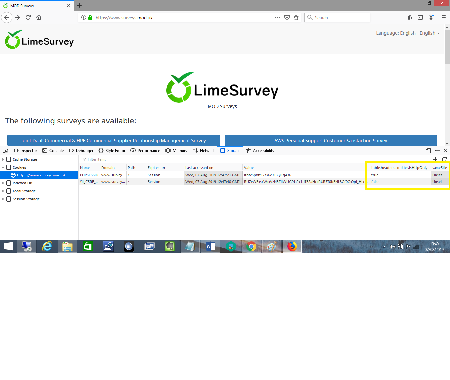This screenshot has width=450, height=380.
Task: Open the Windows Start menu
Action: (x=8, y=246)
